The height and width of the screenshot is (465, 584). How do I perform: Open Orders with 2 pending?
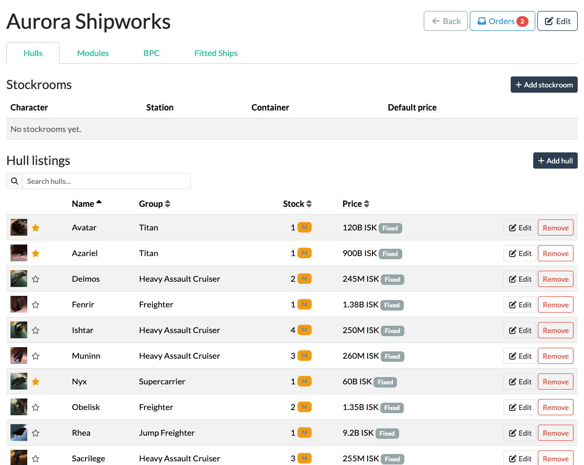point(502,21)
